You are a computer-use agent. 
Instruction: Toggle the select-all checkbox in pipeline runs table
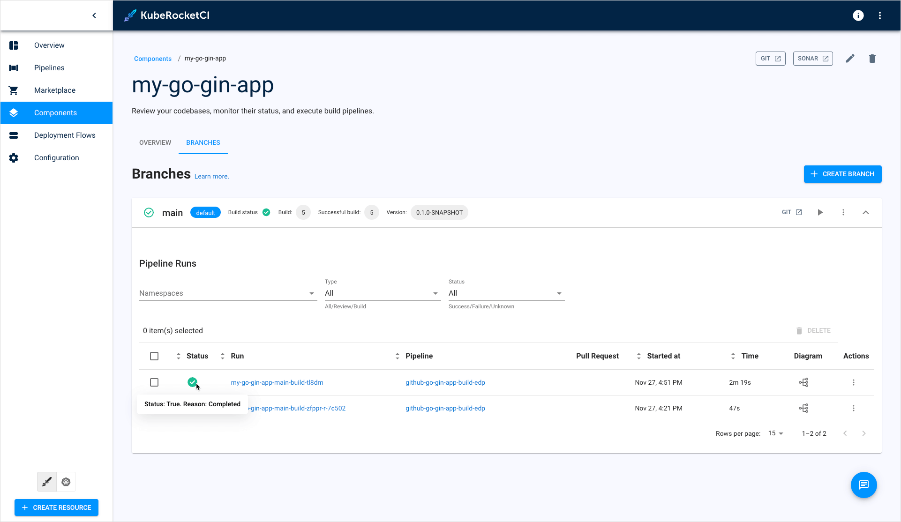154,356
